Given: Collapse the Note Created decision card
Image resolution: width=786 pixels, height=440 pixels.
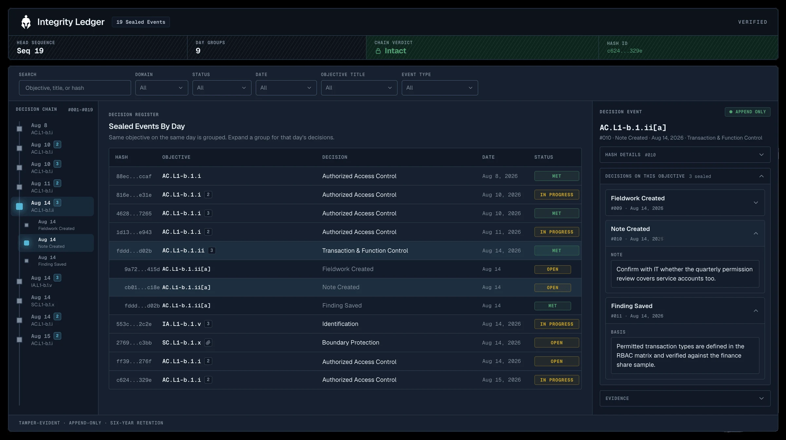Looking at the screenshot, I should [685, 233].
